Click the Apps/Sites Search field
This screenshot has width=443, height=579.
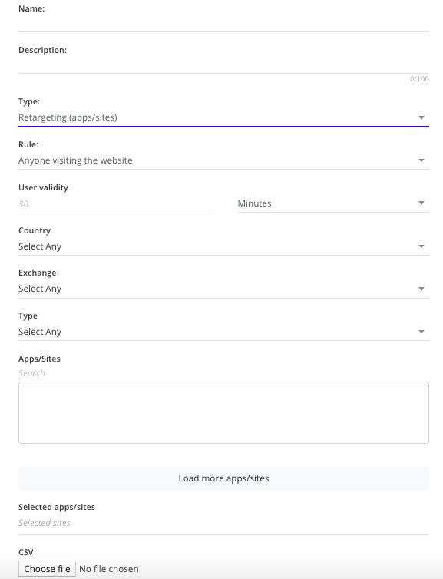pos(223,373)
